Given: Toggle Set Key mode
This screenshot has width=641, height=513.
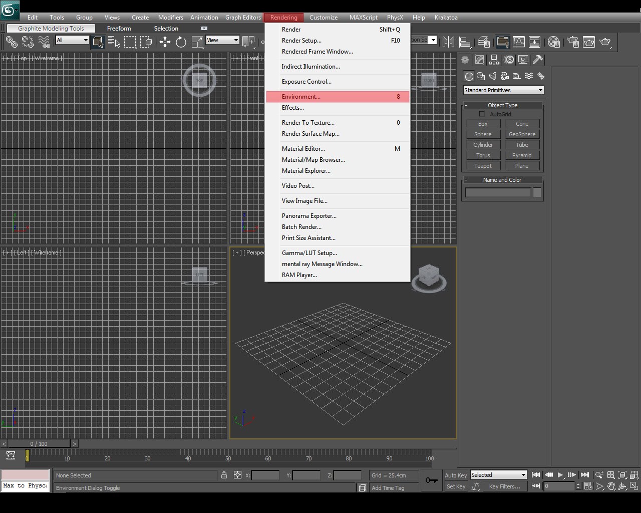Looking at the screenshot, I should (x=455, y=486).
